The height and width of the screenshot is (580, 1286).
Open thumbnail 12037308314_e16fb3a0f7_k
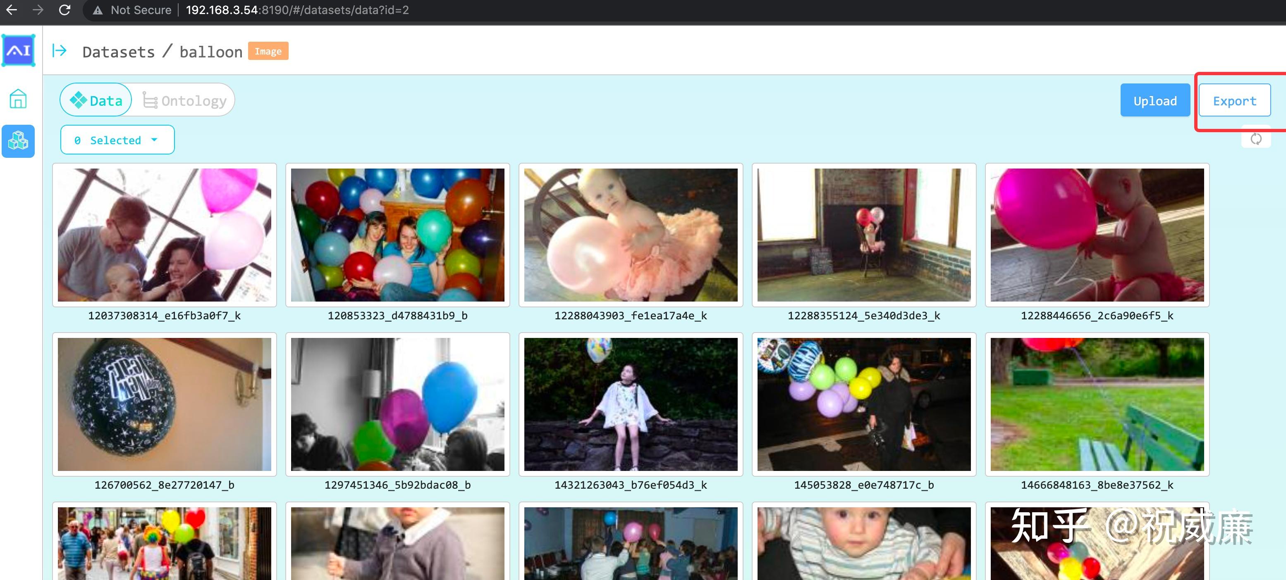(x=164, y=235)
